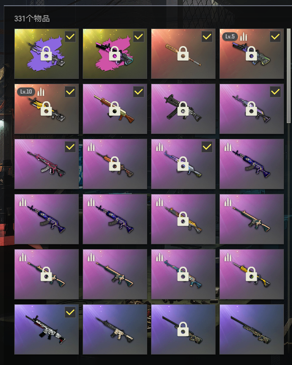Click the lock icon on the pink splash weapon
The height and width of the screenshot is (365, 292).
[114, 54]
